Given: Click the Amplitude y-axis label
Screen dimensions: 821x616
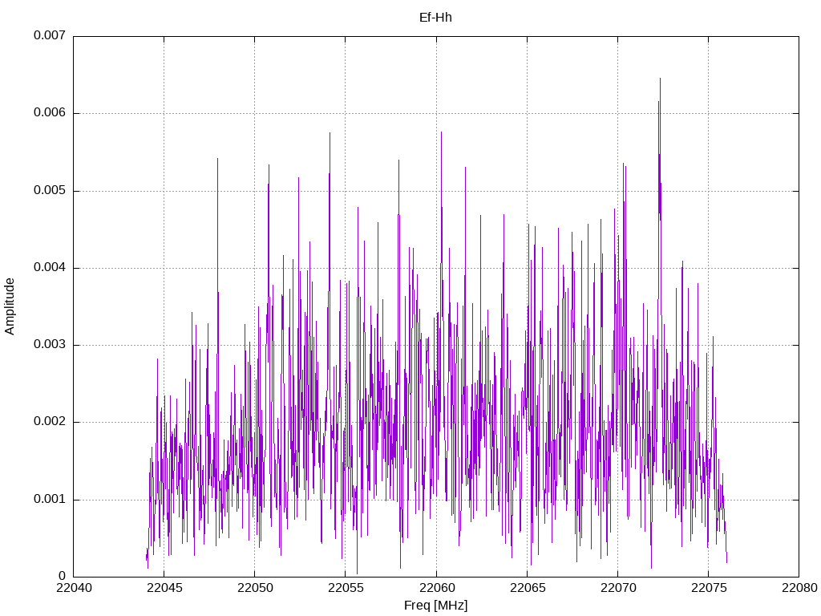Looking at the screenshot, I should 10,306.
